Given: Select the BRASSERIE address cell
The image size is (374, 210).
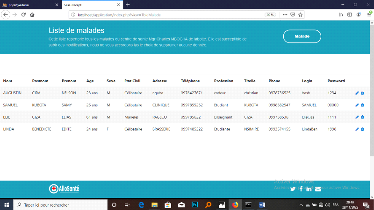Looking at the screenshot, I should click(x=161, y=129).
